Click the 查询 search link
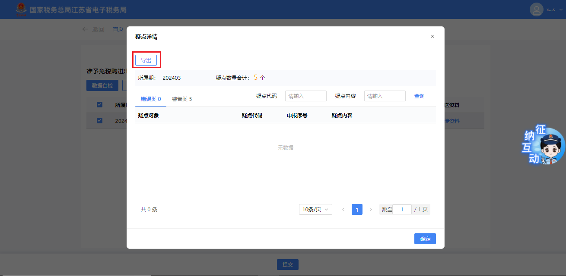This screenshot has width=566, height=276. [x=419, y=96]
